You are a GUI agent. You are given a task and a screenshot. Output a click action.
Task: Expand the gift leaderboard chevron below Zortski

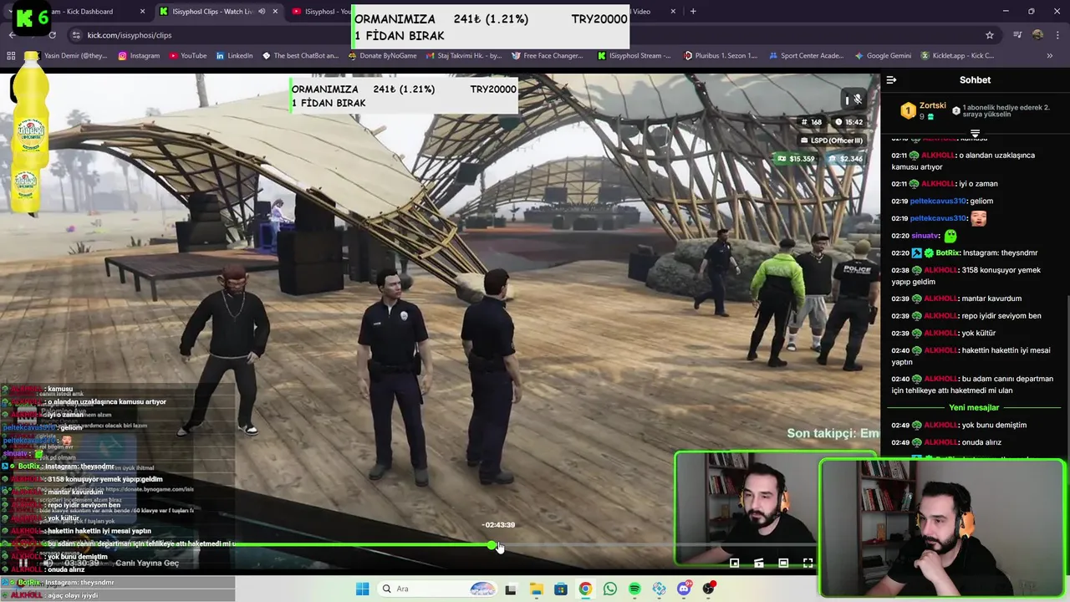(975, 134)
